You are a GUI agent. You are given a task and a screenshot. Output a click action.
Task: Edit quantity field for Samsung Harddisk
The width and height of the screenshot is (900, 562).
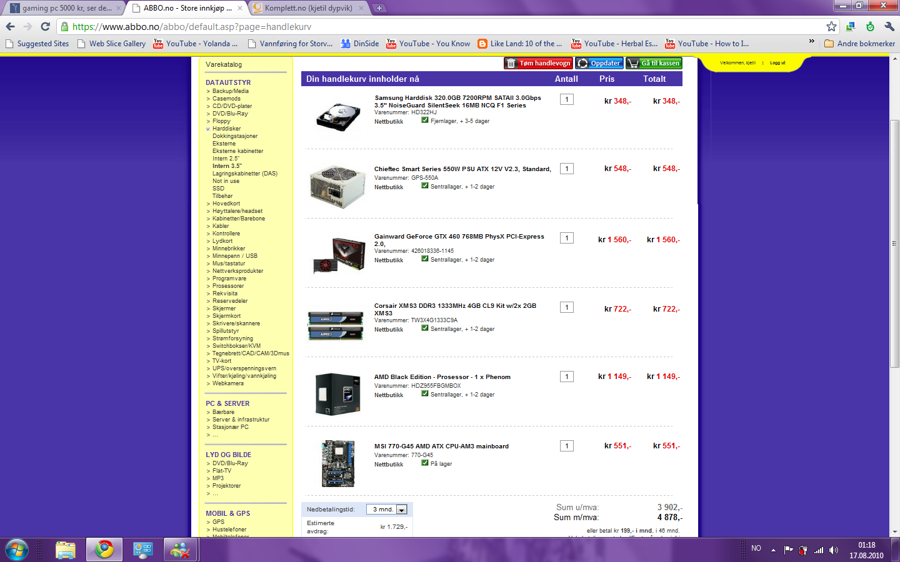coord(567,99)
